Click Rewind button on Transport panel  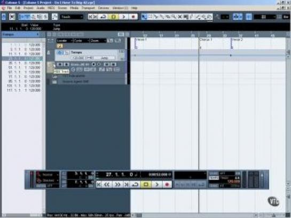[107, 184]
